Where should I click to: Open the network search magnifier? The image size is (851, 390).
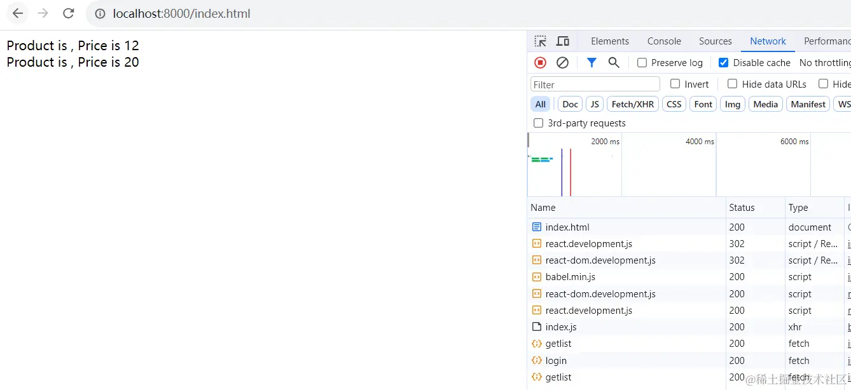point(614,62)
